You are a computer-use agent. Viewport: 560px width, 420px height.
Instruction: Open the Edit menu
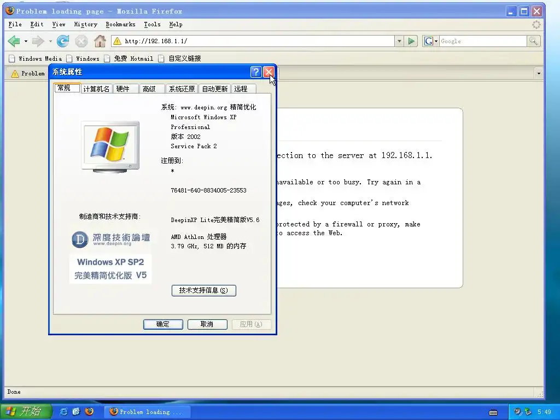[x=37, y=24]
